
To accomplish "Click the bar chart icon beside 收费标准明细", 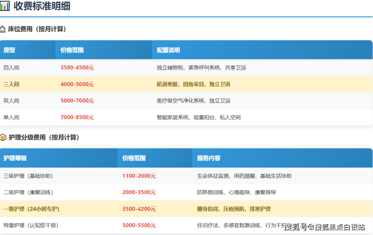I will pyautogui.click(x=5, y=7).
